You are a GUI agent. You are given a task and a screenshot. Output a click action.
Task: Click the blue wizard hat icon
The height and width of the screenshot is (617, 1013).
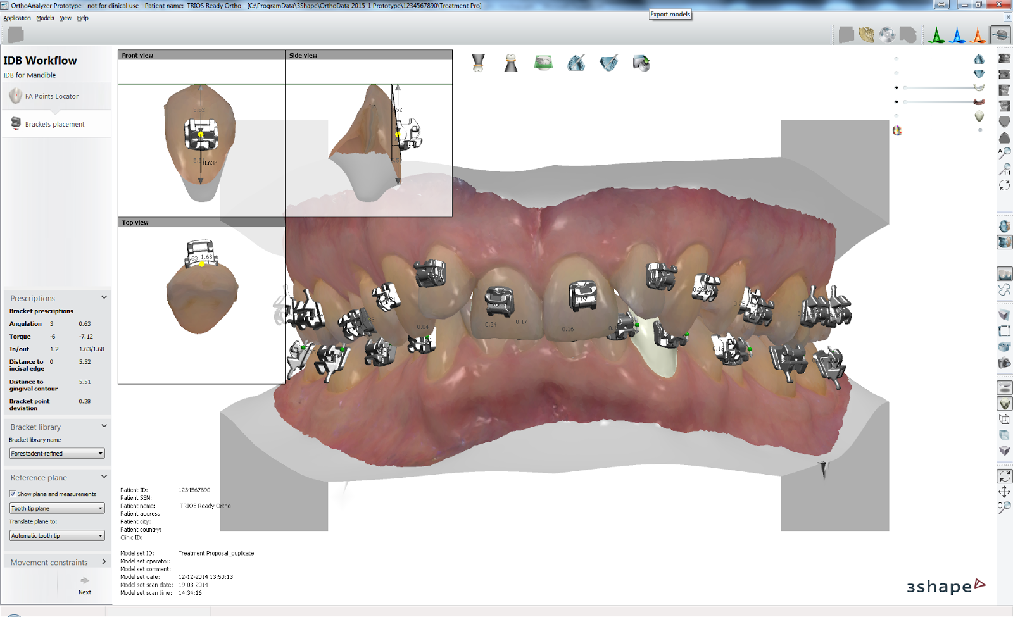point(957,35)
